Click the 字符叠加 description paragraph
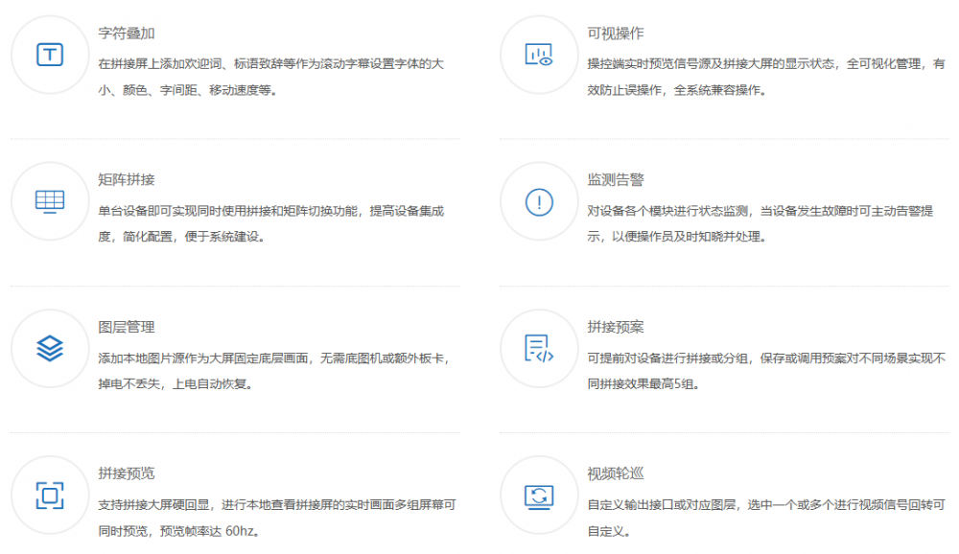The image size is (959, 554). point(270,78)
